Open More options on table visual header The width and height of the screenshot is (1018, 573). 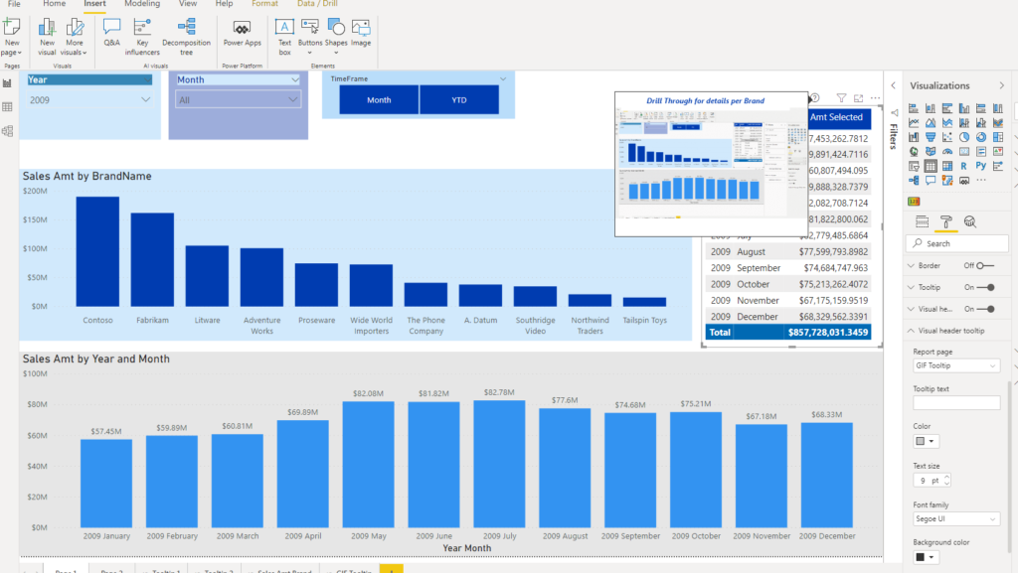[x=875, y=98]
